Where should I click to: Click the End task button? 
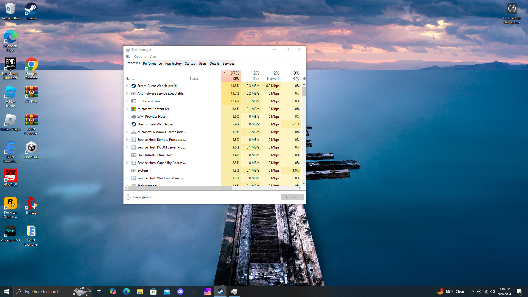point(292,197)
